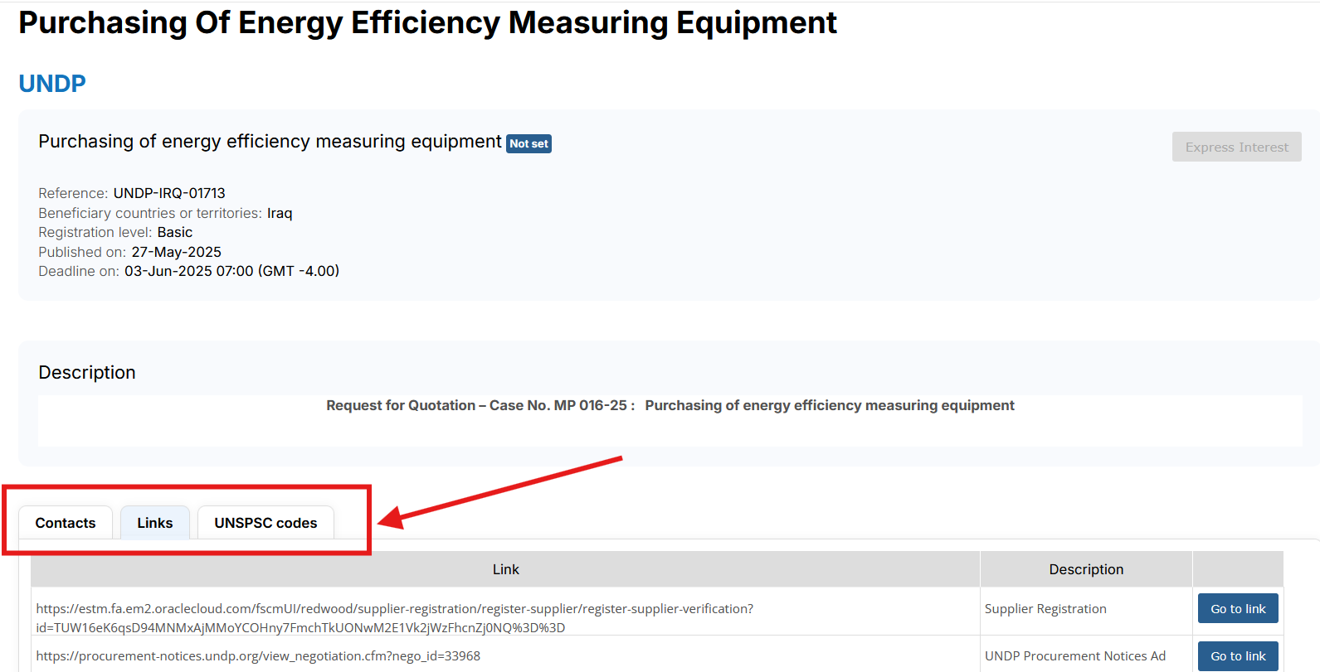
Task: Click the Link column header
Action: [x=505, y=569]
